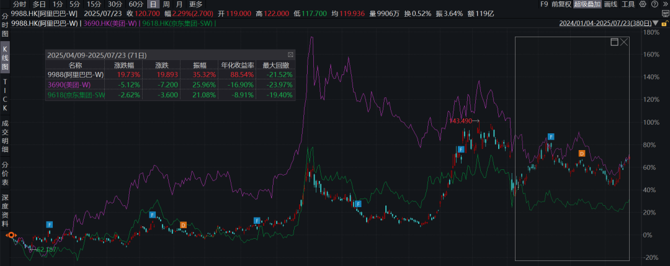
Task: Click 9988.HK(阿里巴巴-W) in overlay legend
Action: point(45,23)
